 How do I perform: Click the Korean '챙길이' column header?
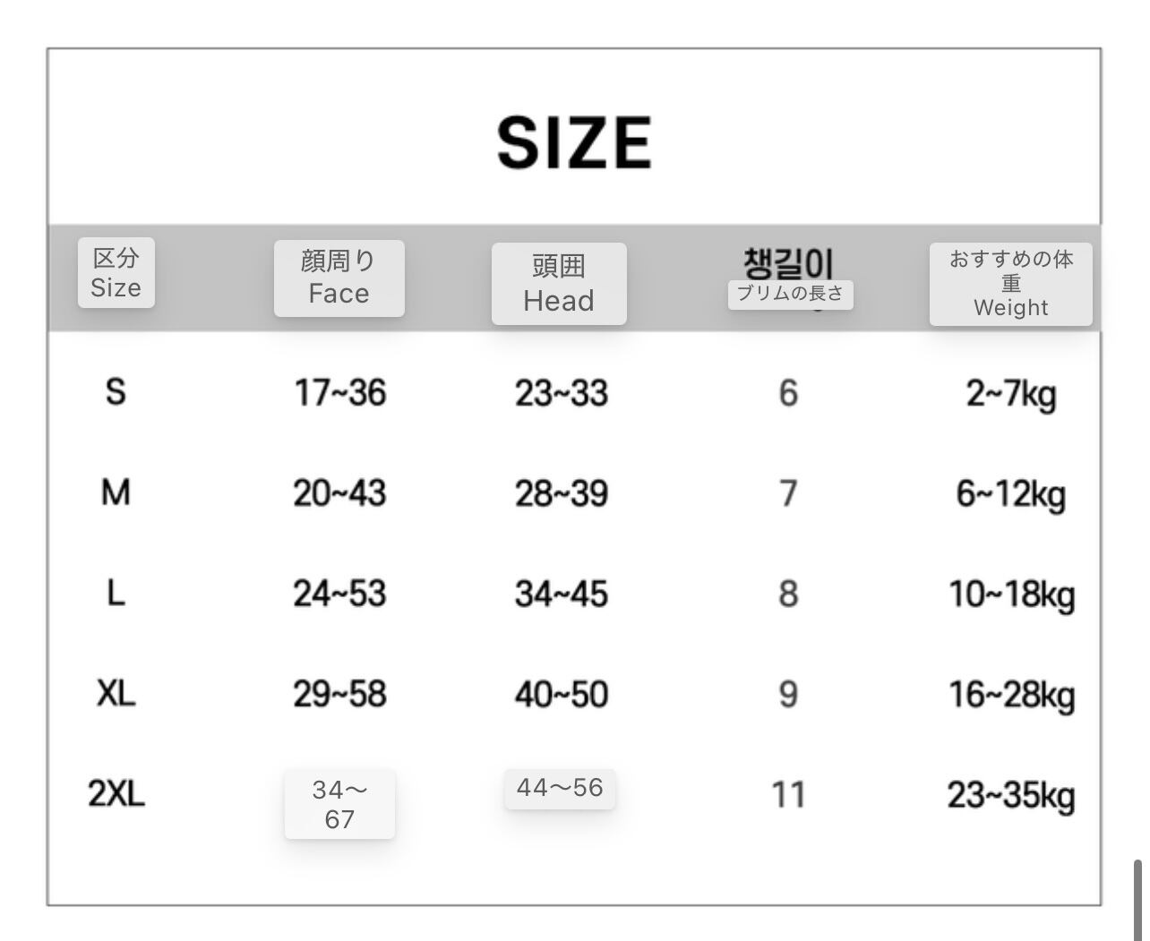pos(788,261)
